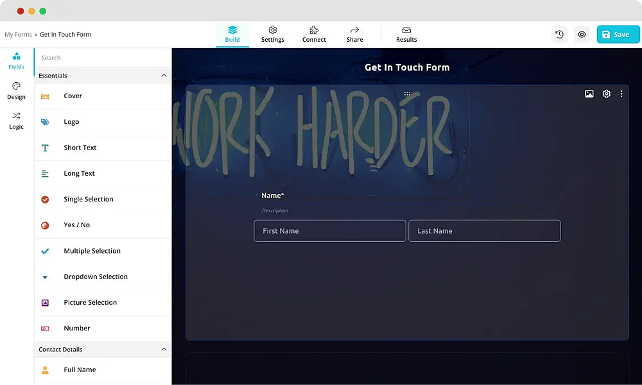Open the Logic sidebar panel

click(17, 121)
